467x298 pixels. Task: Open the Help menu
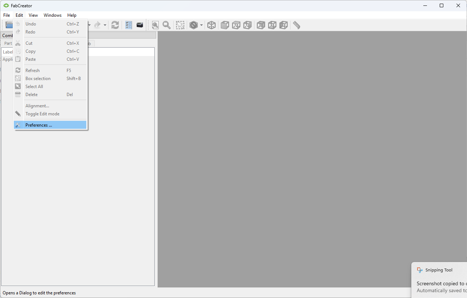(x=72, y=15)
